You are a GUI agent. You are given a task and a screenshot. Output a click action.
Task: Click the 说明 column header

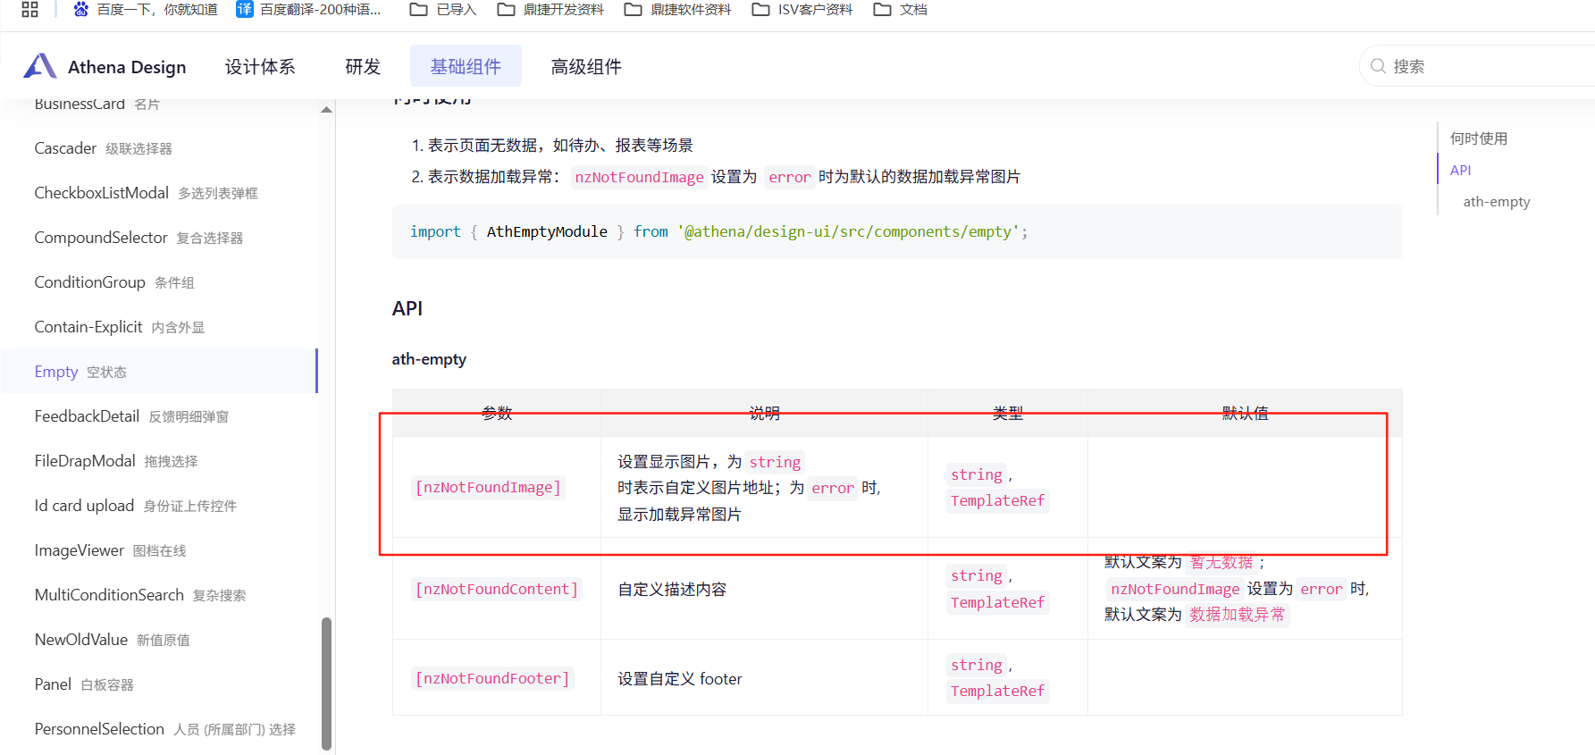(764, 413)
